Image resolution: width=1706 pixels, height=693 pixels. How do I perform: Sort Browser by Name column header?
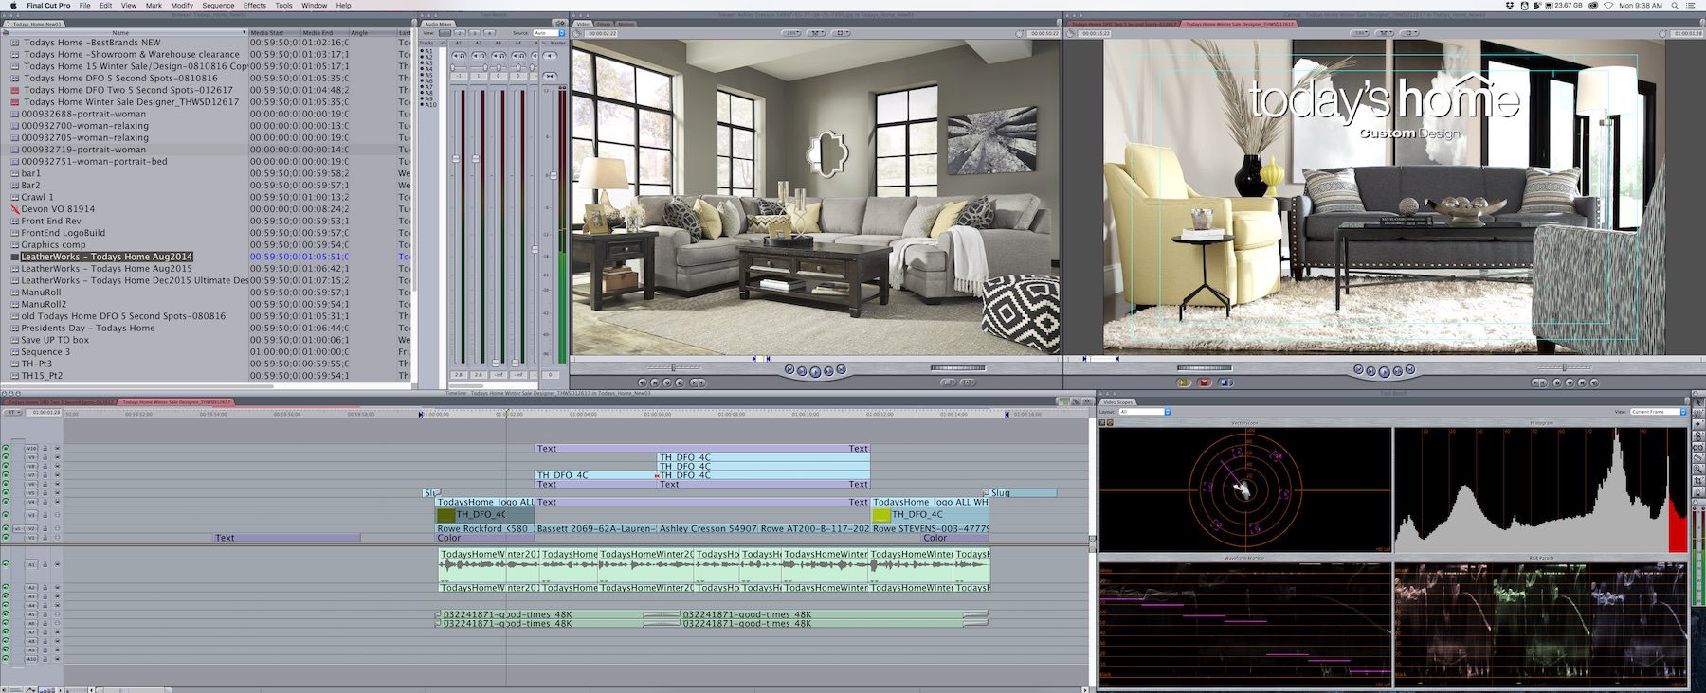pyautogui.click(x=123, y=32)
